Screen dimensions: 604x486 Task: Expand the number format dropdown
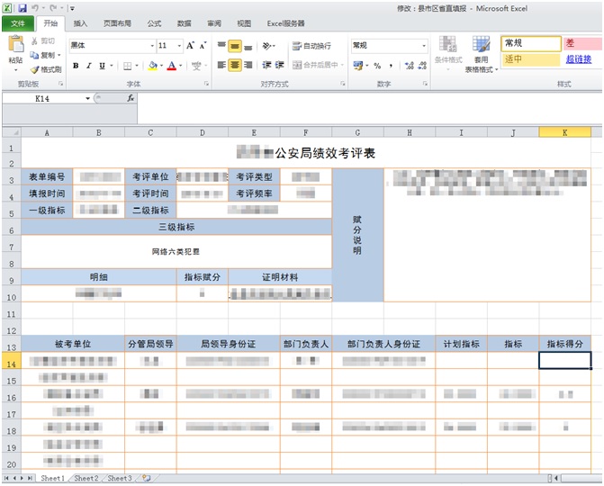point(424,45)
